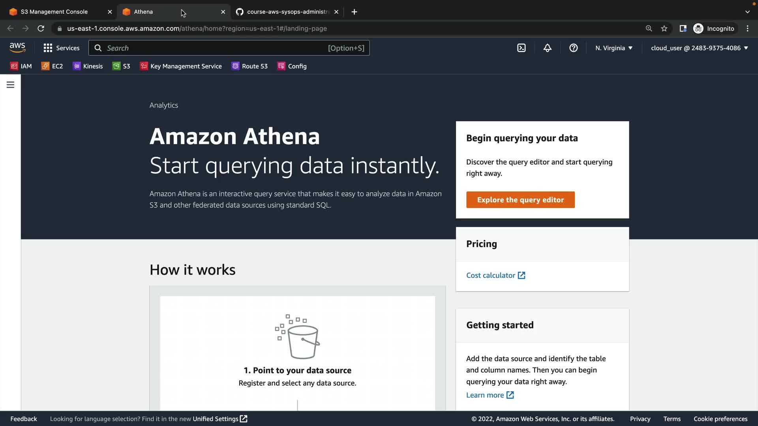This screenshot has width=758, height=426.
Task: Bookmark this page with star icon
Action: tap(664, 28)
